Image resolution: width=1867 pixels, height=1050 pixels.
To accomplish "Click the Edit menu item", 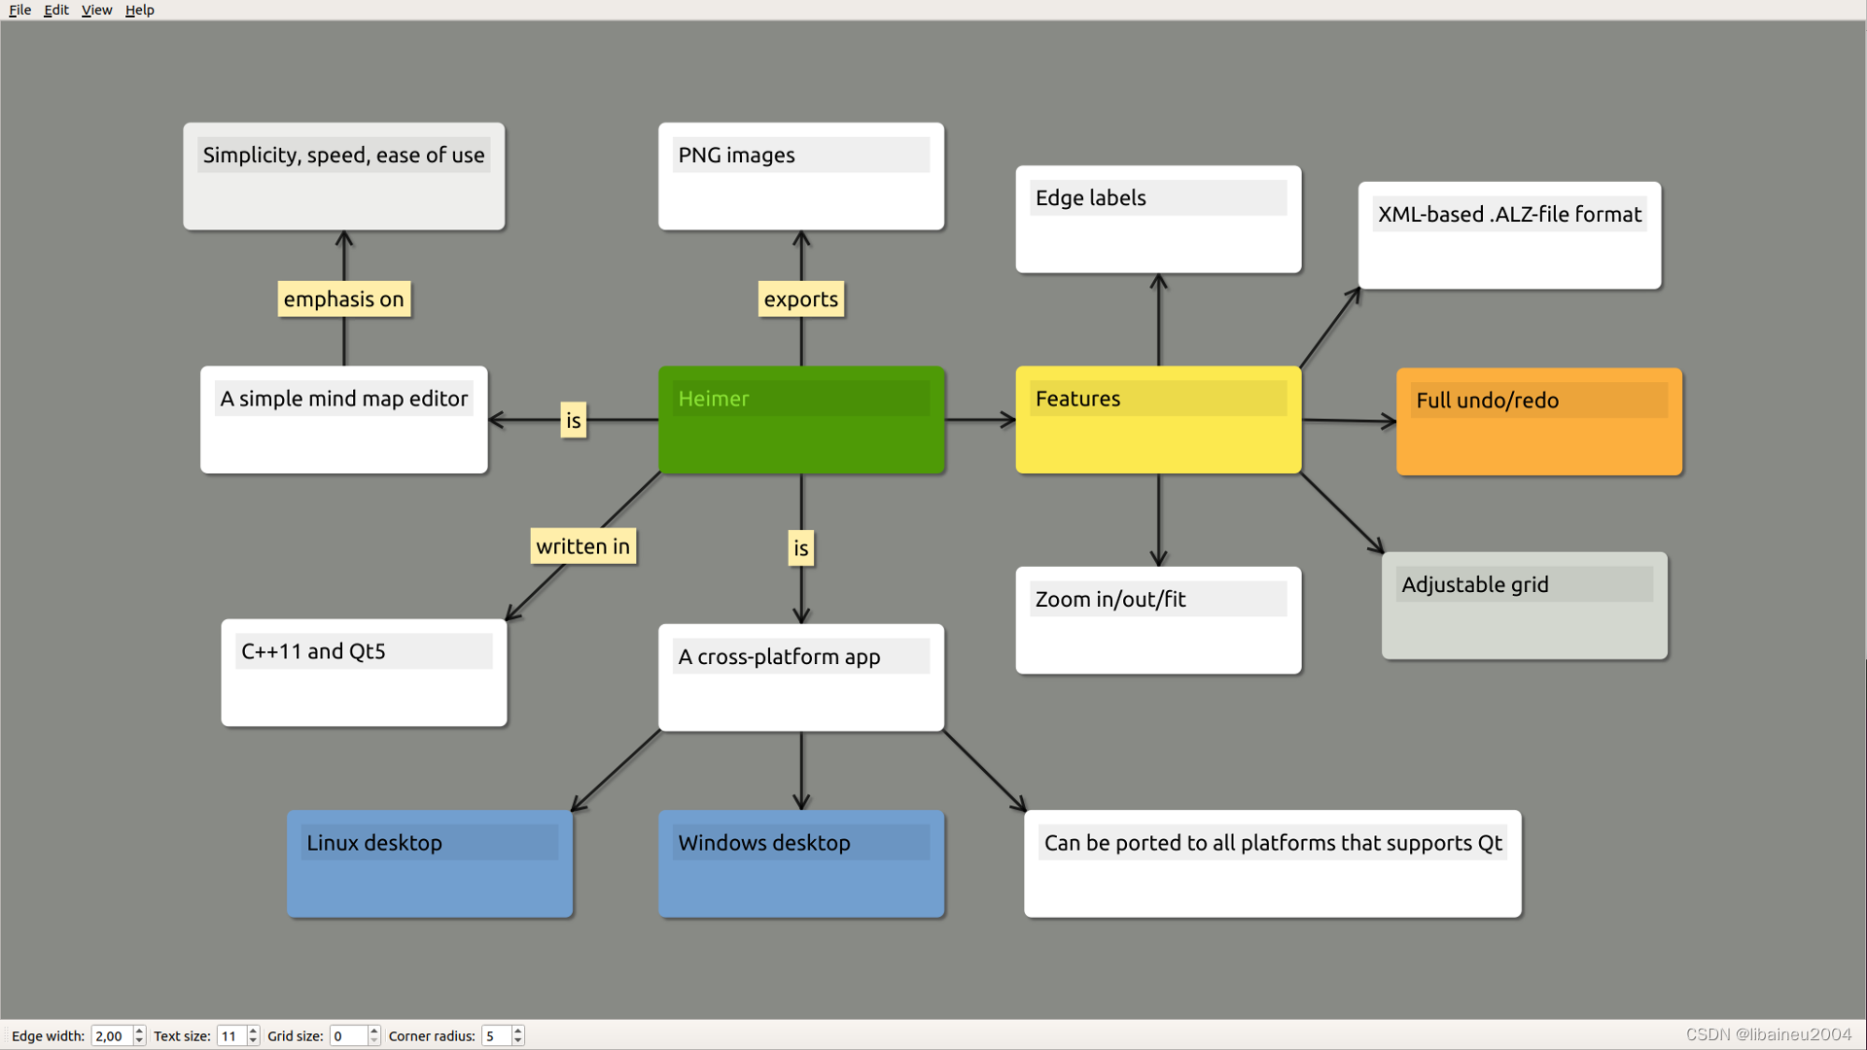I will 57,11.
